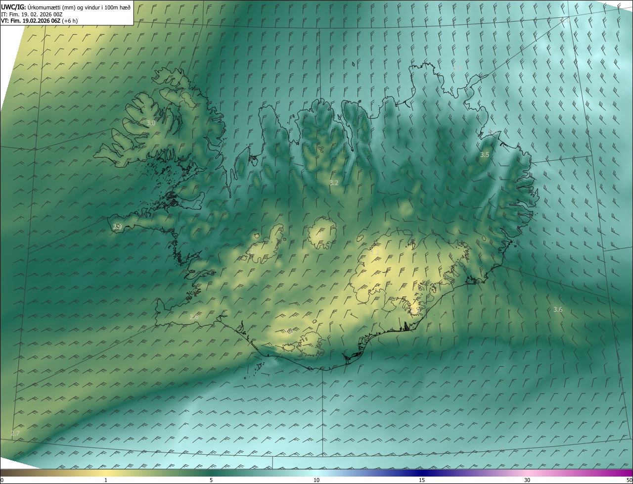Viewport: 633px width, 484px height.
Task: Click the 3.2 value label in north Iceland
Action: [x=334, y=183]
